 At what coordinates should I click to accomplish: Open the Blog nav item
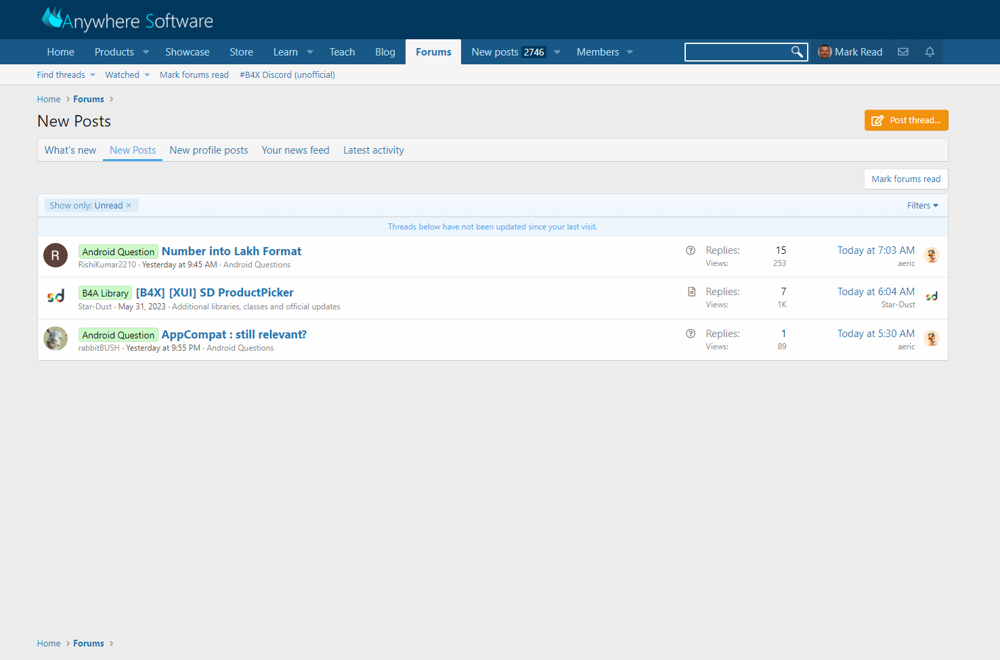[385, 52]
